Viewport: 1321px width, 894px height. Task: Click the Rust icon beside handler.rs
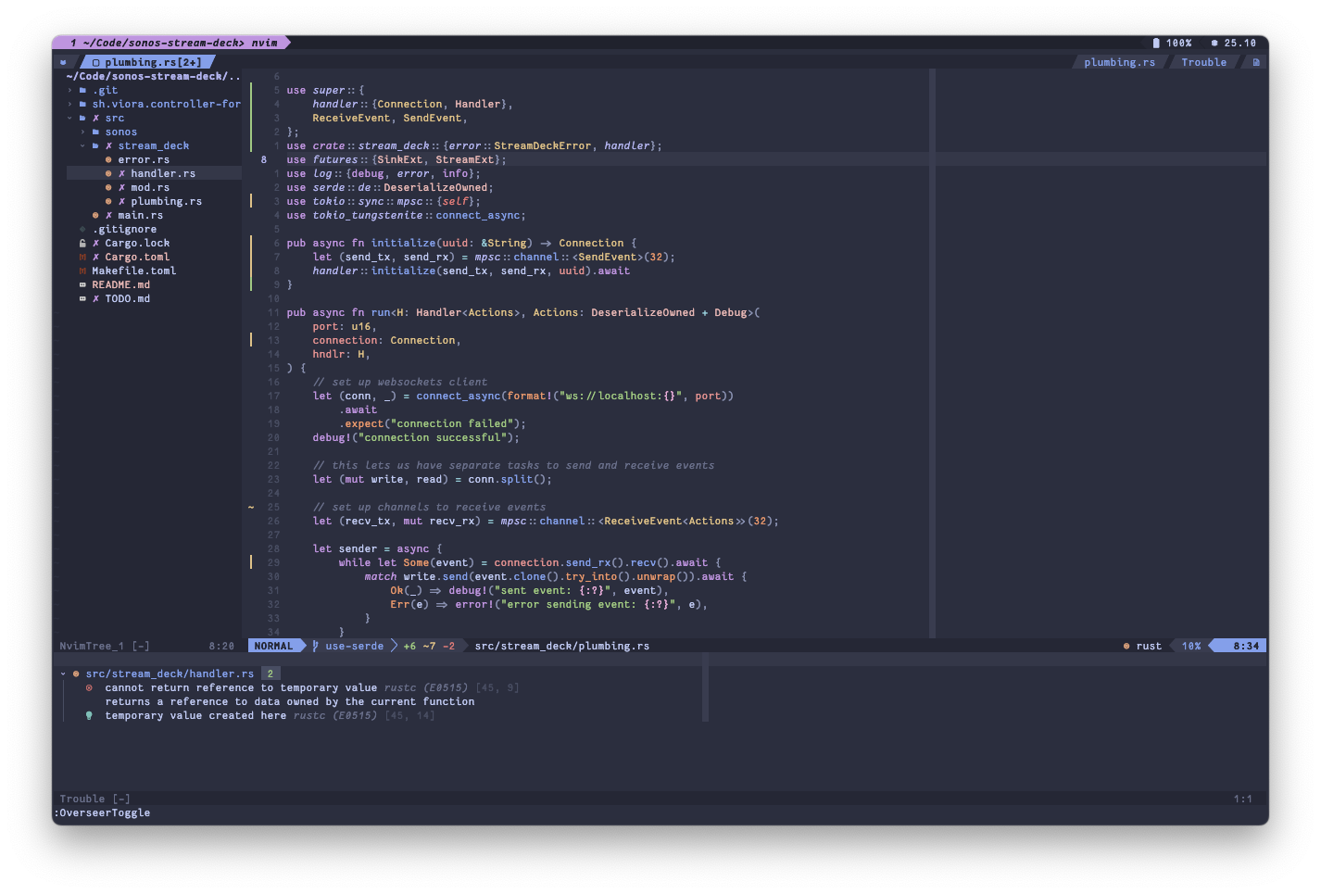pyautogui.click(x=108, y=174)
